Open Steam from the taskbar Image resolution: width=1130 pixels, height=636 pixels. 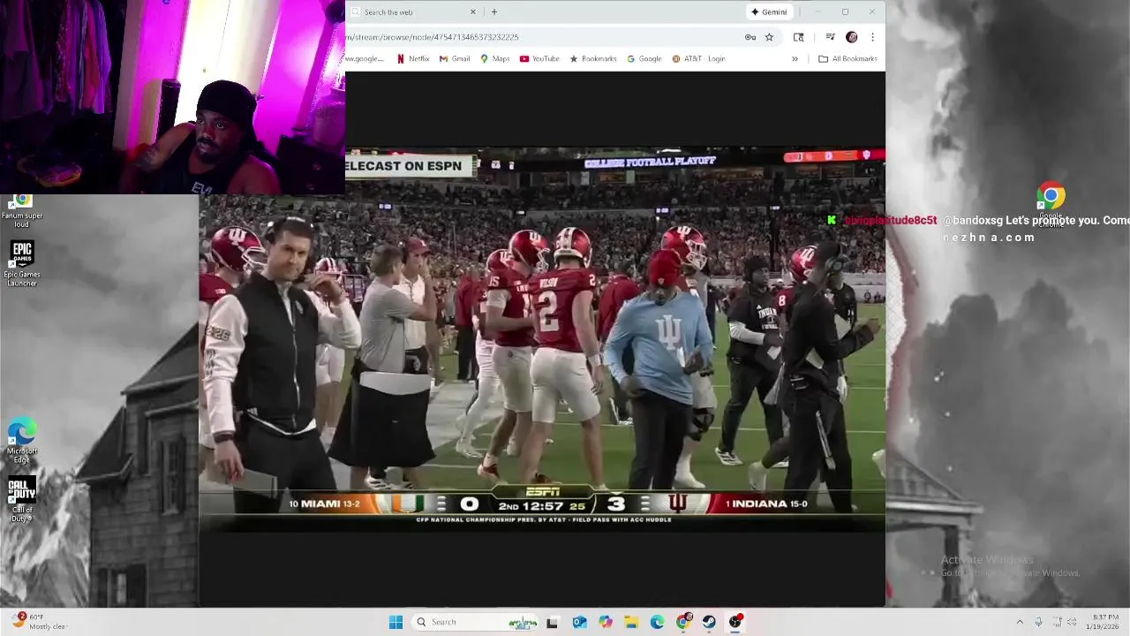tap(709, 622)
